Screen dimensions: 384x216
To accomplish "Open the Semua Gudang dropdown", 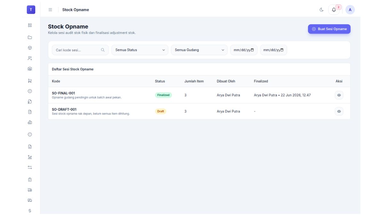I will click(199, 50).
